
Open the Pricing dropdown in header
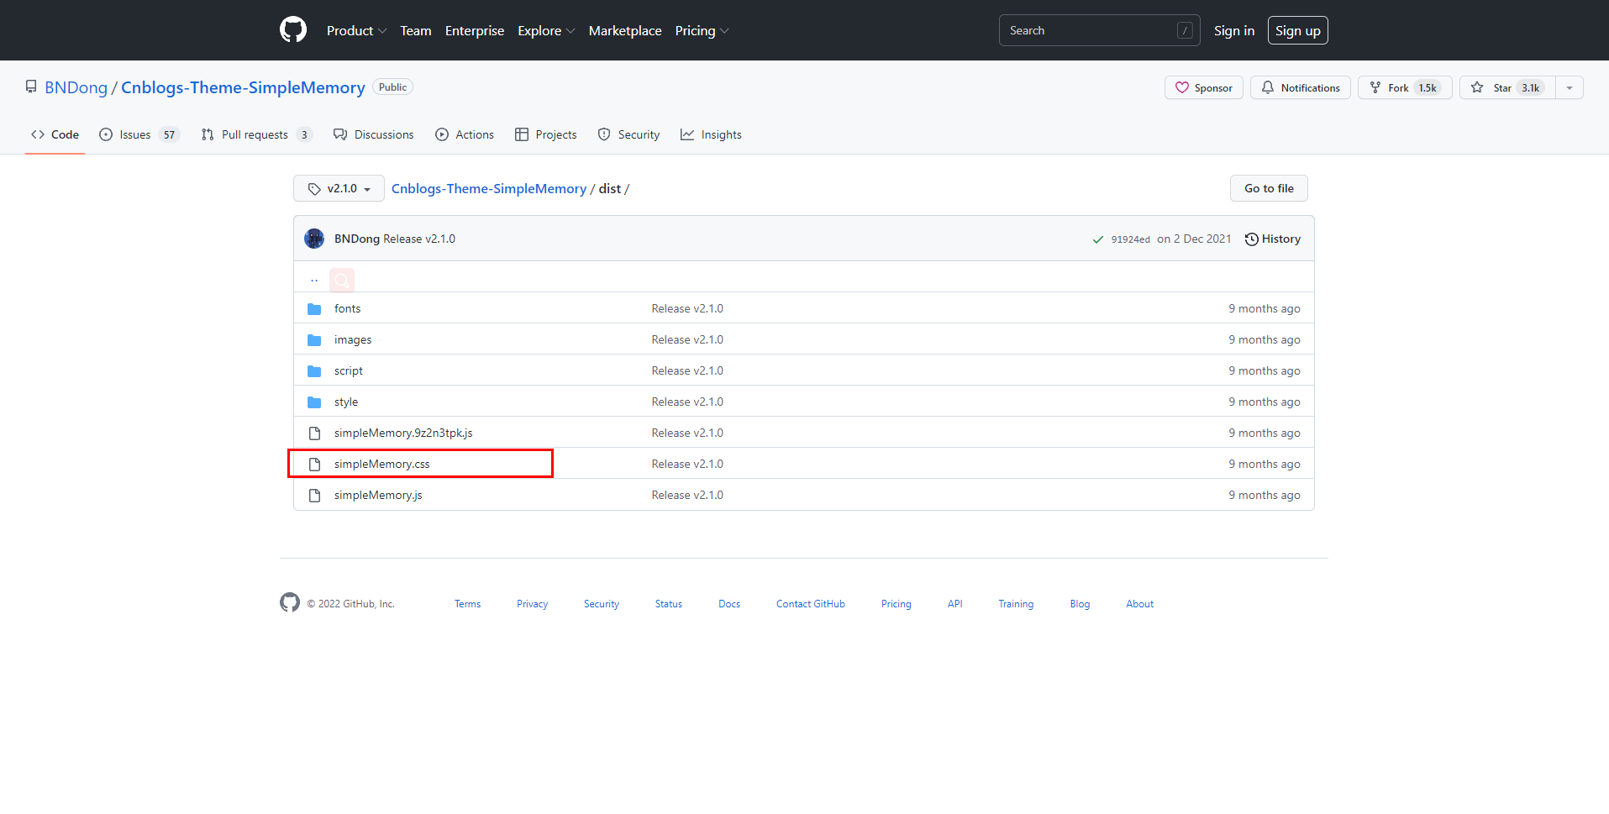702,30
